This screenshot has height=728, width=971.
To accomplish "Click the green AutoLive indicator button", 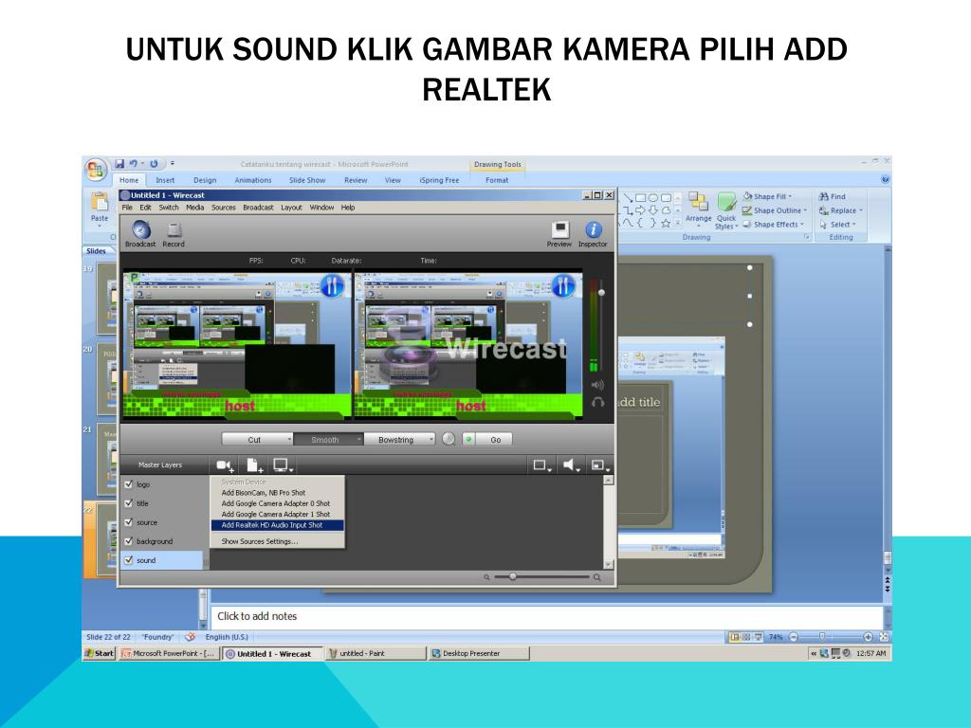I will point(468,439).
